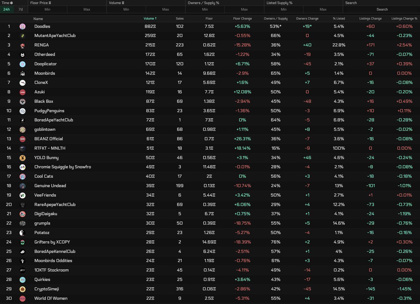Click the BEANZ Official avatar icon
The width and height of the screenshot is (420, 304).
coord(22,139)
